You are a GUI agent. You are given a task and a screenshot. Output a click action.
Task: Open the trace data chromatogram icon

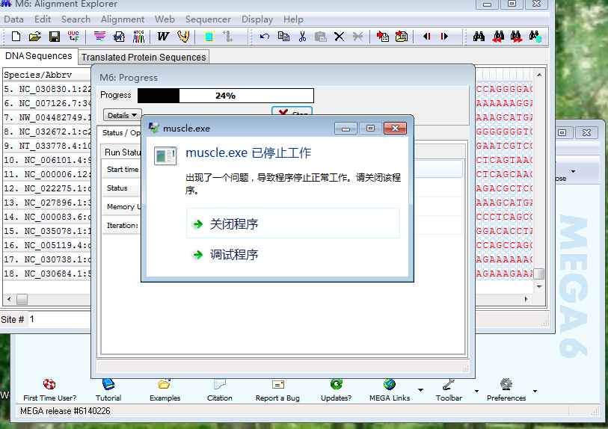pyautogui.click(x=138, y=37)
